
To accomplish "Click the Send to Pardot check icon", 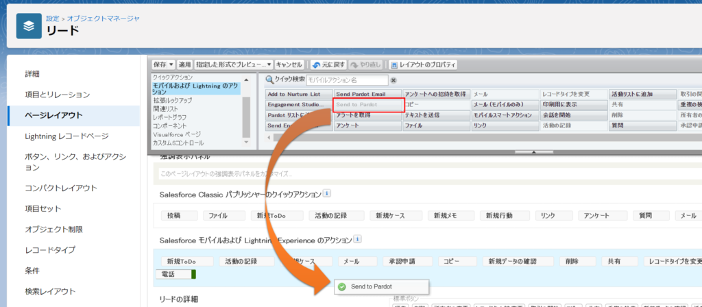I will (342, 286).
